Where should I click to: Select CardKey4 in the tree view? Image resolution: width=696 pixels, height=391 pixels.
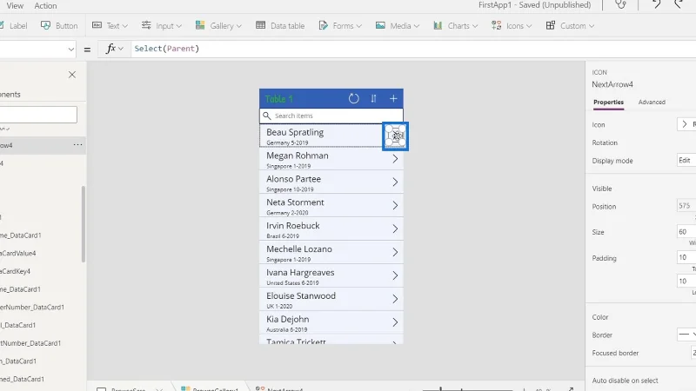[x=15, y=271]
